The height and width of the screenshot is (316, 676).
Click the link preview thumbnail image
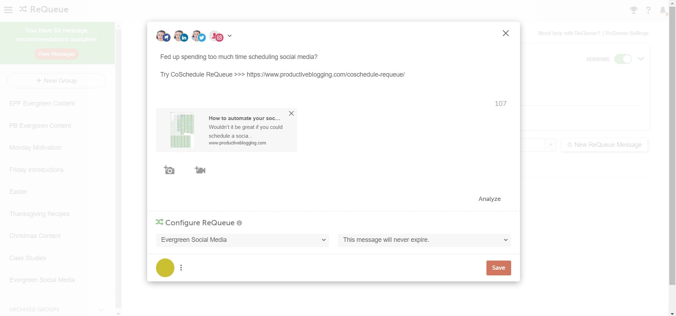coord(182,130)
